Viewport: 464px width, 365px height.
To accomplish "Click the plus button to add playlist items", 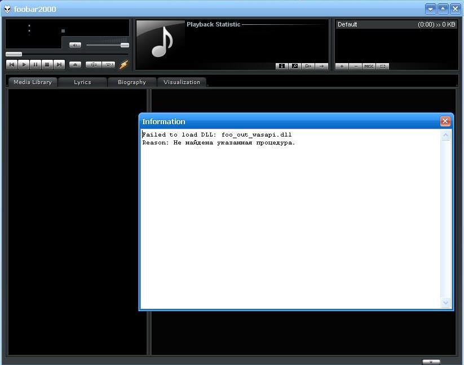I will coord(342,66).
